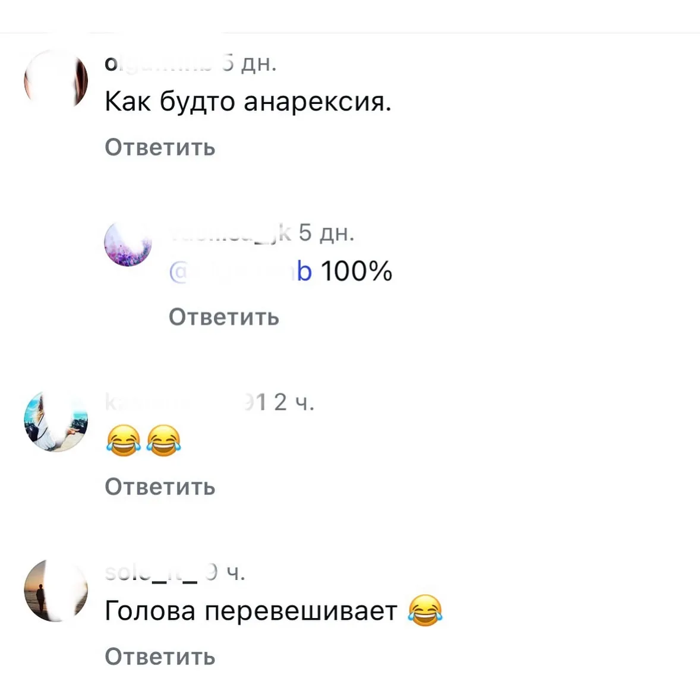Open the reply author's username ending in 'k'
The width and height of the screenshot is (700, 700).
[x=231, y=232]
